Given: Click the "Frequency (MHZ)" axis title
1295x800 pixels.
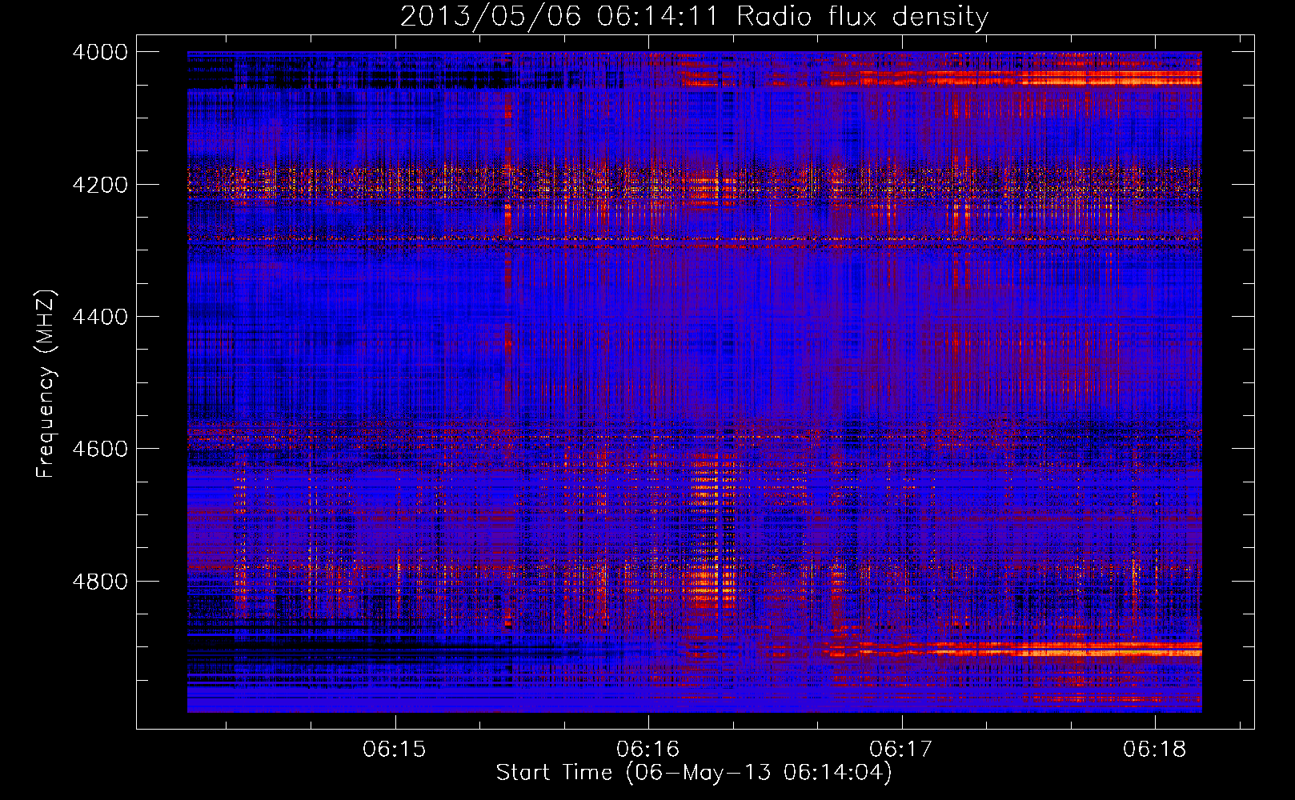Looking at the screenshot, I should pos(46,384).
